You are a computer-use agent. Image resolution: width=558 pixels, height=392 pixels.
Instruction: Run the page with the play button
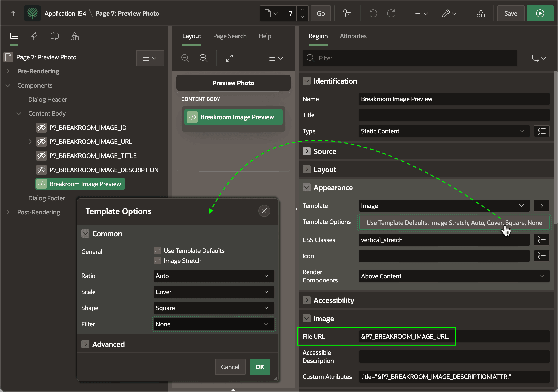pyautogui.click(x=540, y=13)
